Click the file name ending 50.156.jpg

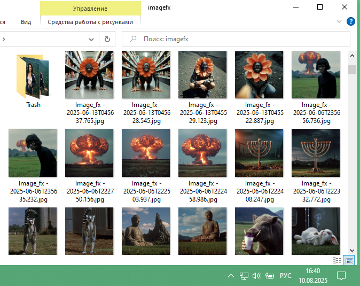(90, 191)
